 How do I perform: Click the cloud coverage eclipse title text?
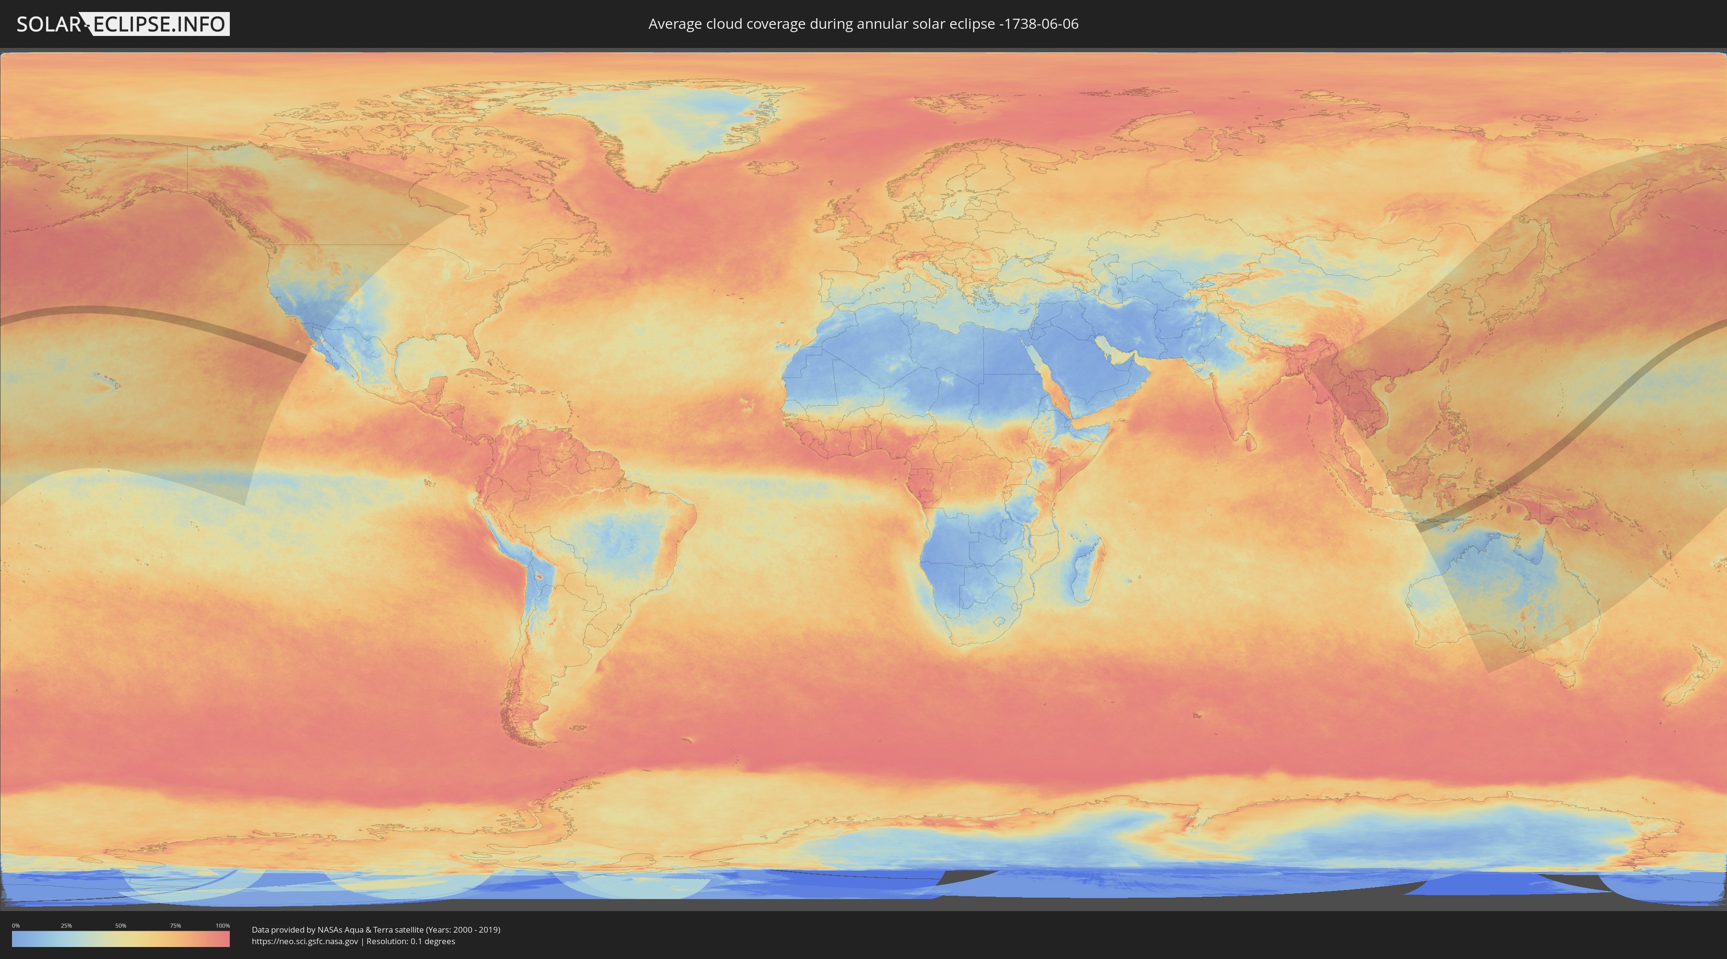(x=863, y=24)
